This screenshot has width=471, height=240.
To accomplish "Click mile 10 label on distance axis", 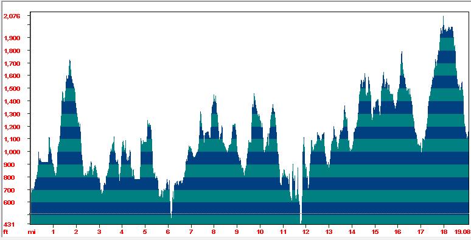I will [x=260, y=232].
